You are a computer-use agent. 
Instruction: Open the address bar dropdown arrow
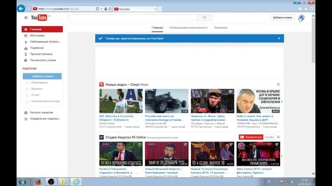click(x=102, y=9)
